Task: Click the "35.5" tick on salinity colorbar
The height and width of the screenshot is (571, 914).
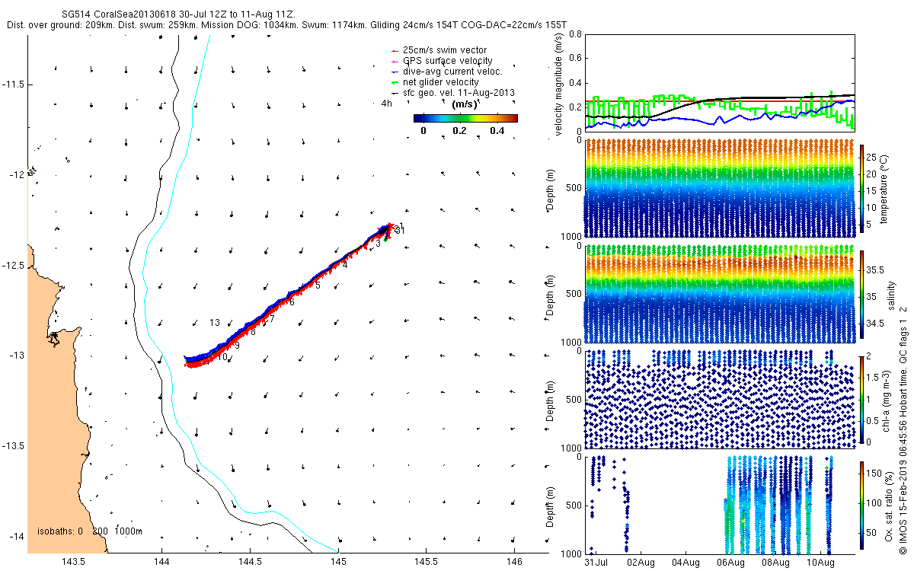Action: (876, 270)
